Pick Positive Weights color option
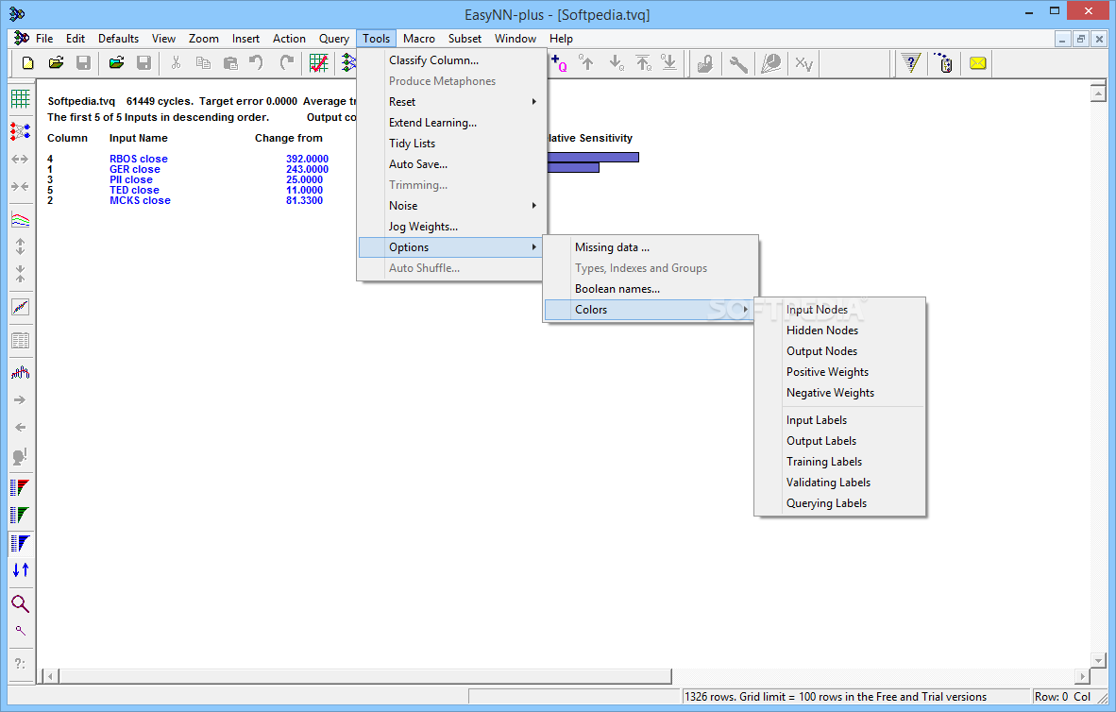The width and height of the screenshot is (1116, 712). [840, 372]
